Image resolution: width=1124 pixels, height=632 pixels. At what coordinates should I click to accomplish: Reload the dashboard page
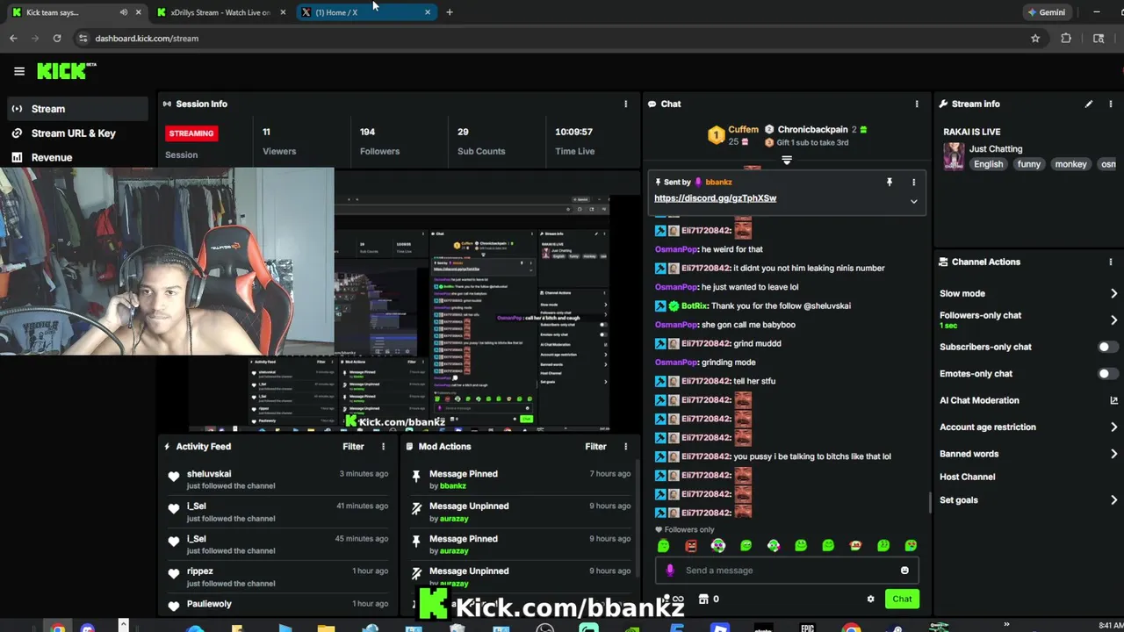tap(57, 38)
